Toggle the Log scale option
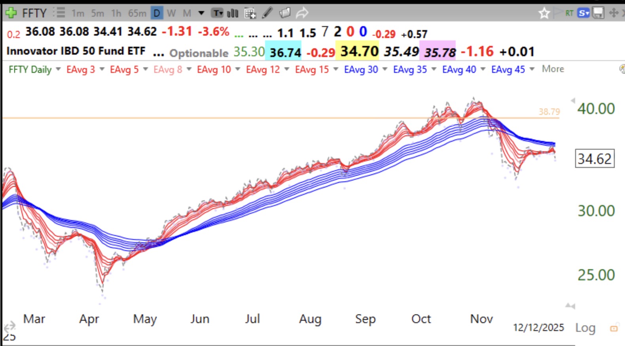 pyautogui.click(x=585, y=328)
